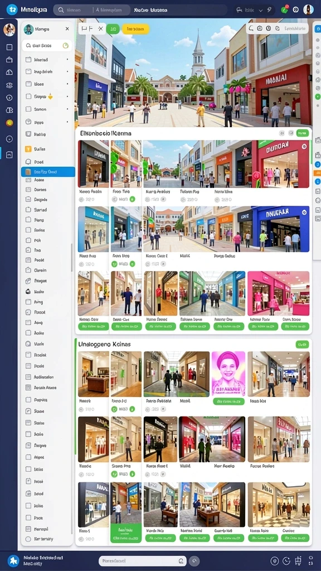Open the help circle icon in top bar

click(x=296, y=10)
